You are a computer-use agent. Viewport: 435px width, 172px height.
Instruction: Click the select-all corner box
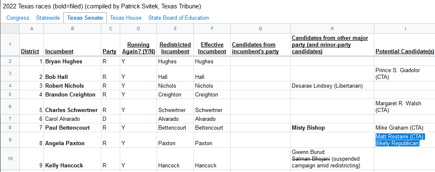coord(10,29)
